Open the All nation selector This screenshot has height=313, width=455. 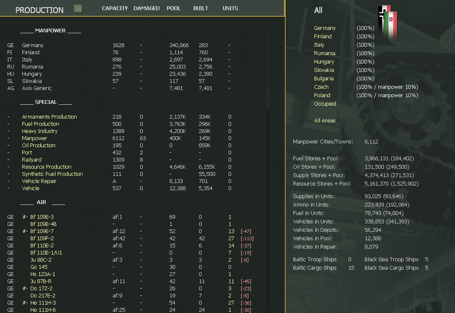click(x=318, y=10)
